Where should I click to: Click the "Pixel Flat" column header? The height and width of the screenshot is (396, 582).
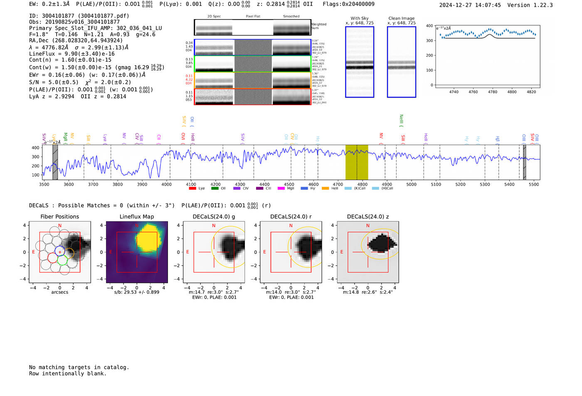(x=253, y=17)
